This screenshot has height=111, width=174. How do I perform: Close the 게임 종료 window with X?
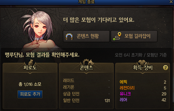point(171,2)
